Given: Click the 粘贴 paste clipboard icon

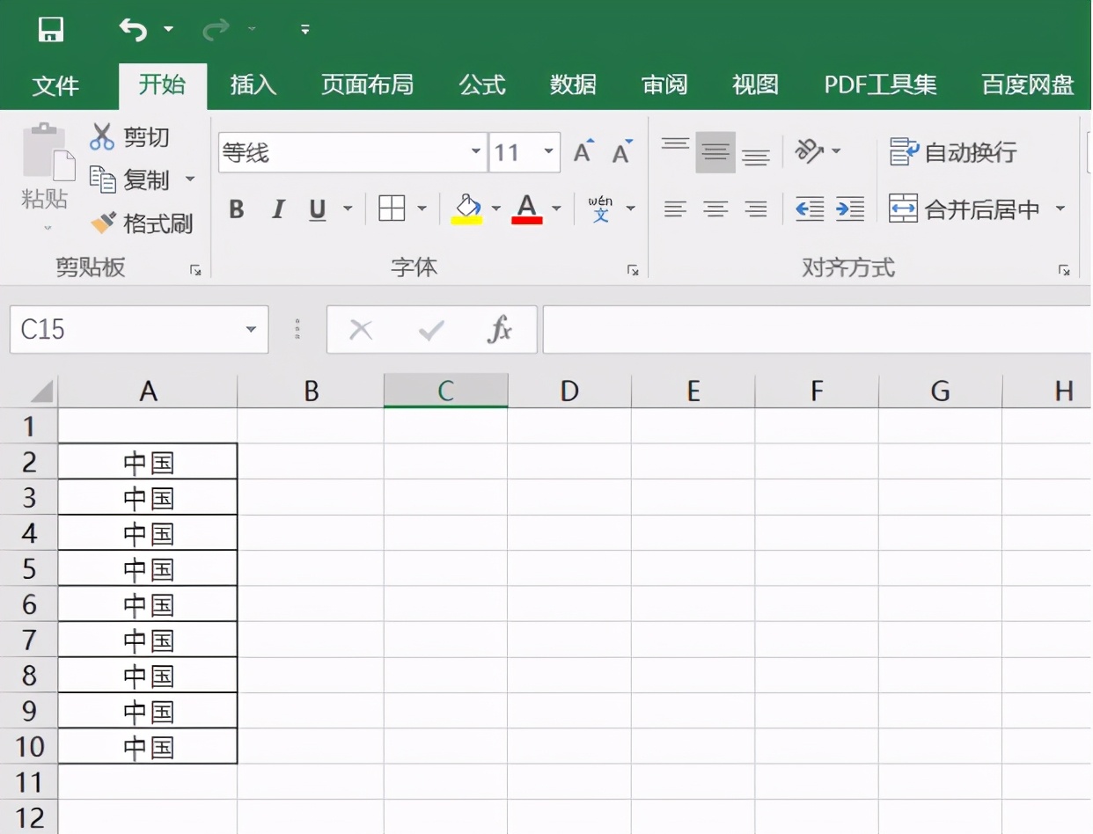Looking at the screenshot, I should [48, 151].
